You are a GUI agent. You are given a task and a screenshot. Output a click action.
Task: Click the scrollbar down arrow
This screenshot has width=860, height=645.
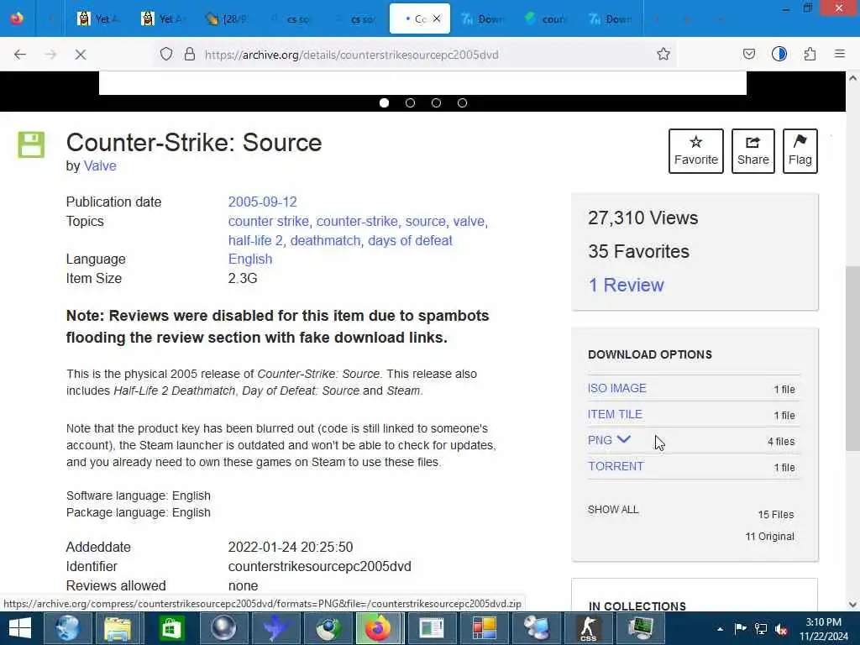(853, 605)
